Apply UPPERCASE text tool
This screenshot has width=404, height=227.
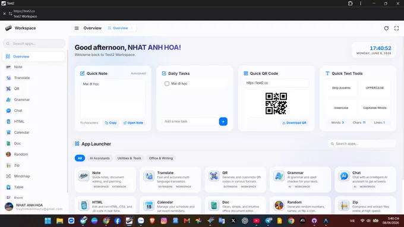[x=375, y=88]
